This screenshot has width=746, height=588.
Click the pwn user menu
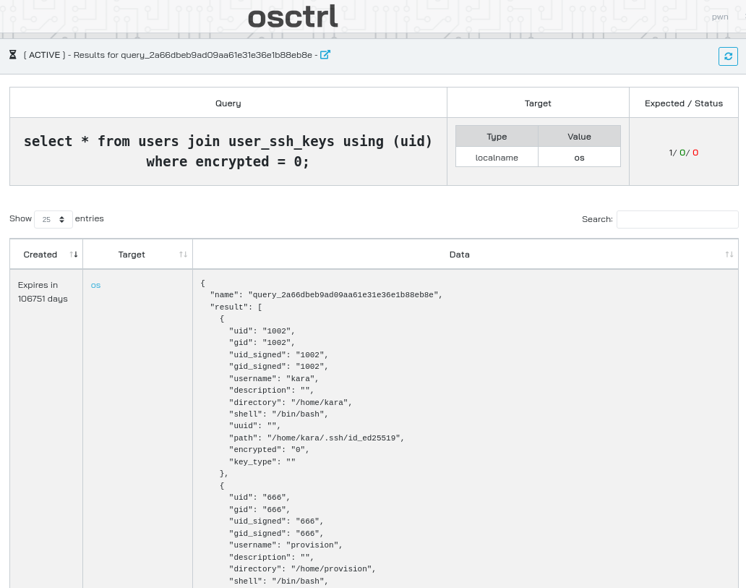coord(720,17)
